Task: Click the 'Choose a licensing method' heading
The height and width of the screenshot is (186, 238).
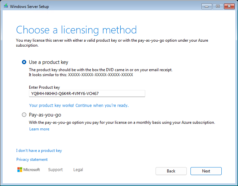Action: click(76, 30)
